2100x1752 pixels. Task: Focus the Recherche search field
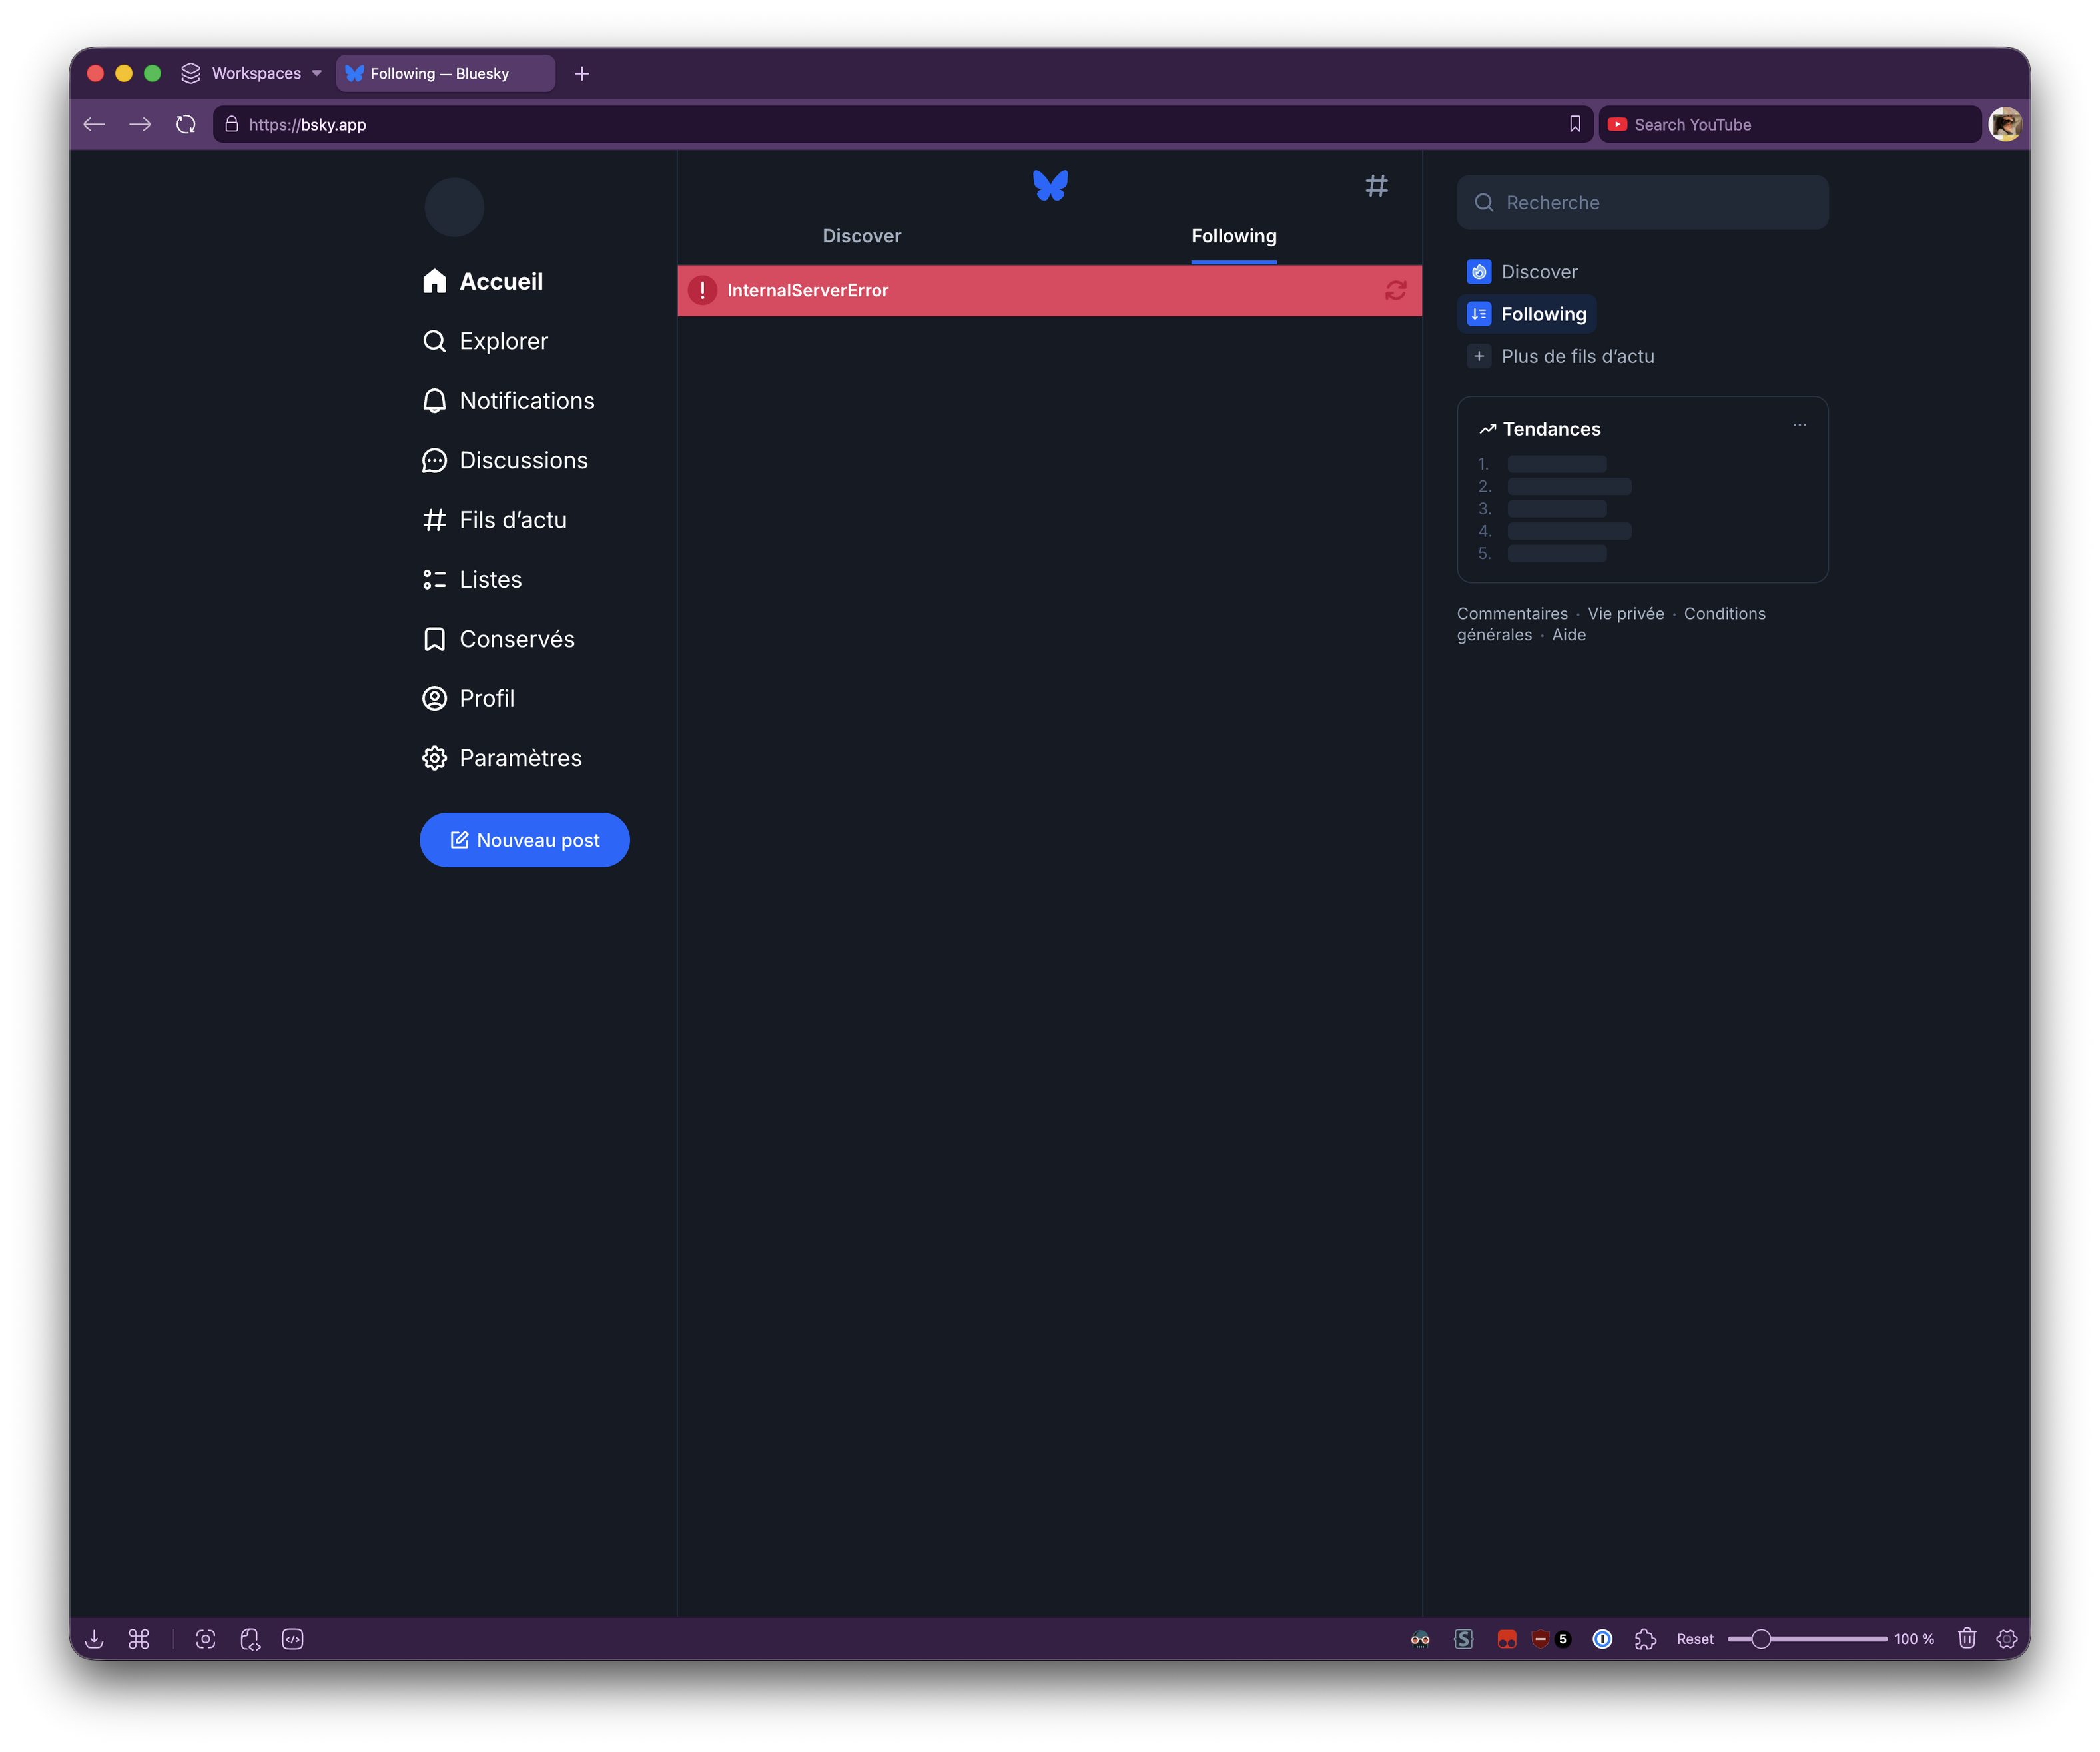[1642, 203]
